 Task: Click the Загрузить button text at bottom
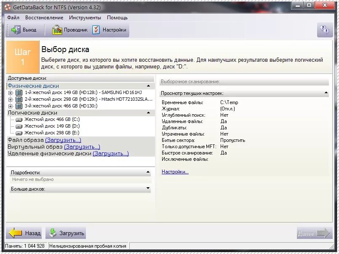72,233
